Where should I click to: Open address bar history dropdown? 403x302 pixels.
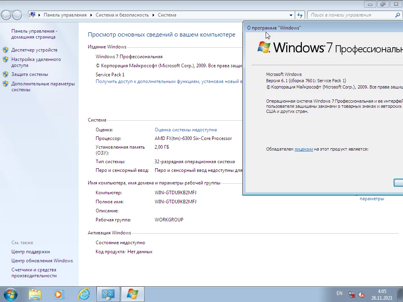291,15
